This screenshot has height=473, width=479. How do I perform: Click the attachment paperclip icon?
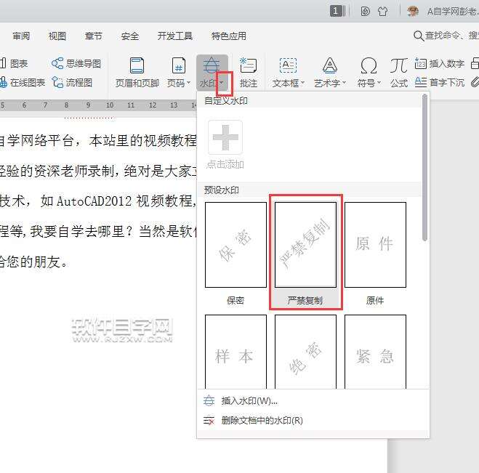pos(475,82)
